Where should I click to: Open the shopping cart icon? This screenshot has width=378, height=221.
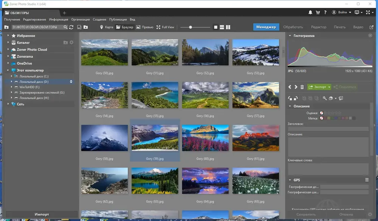pyautogui.click(x=318, y=12)
